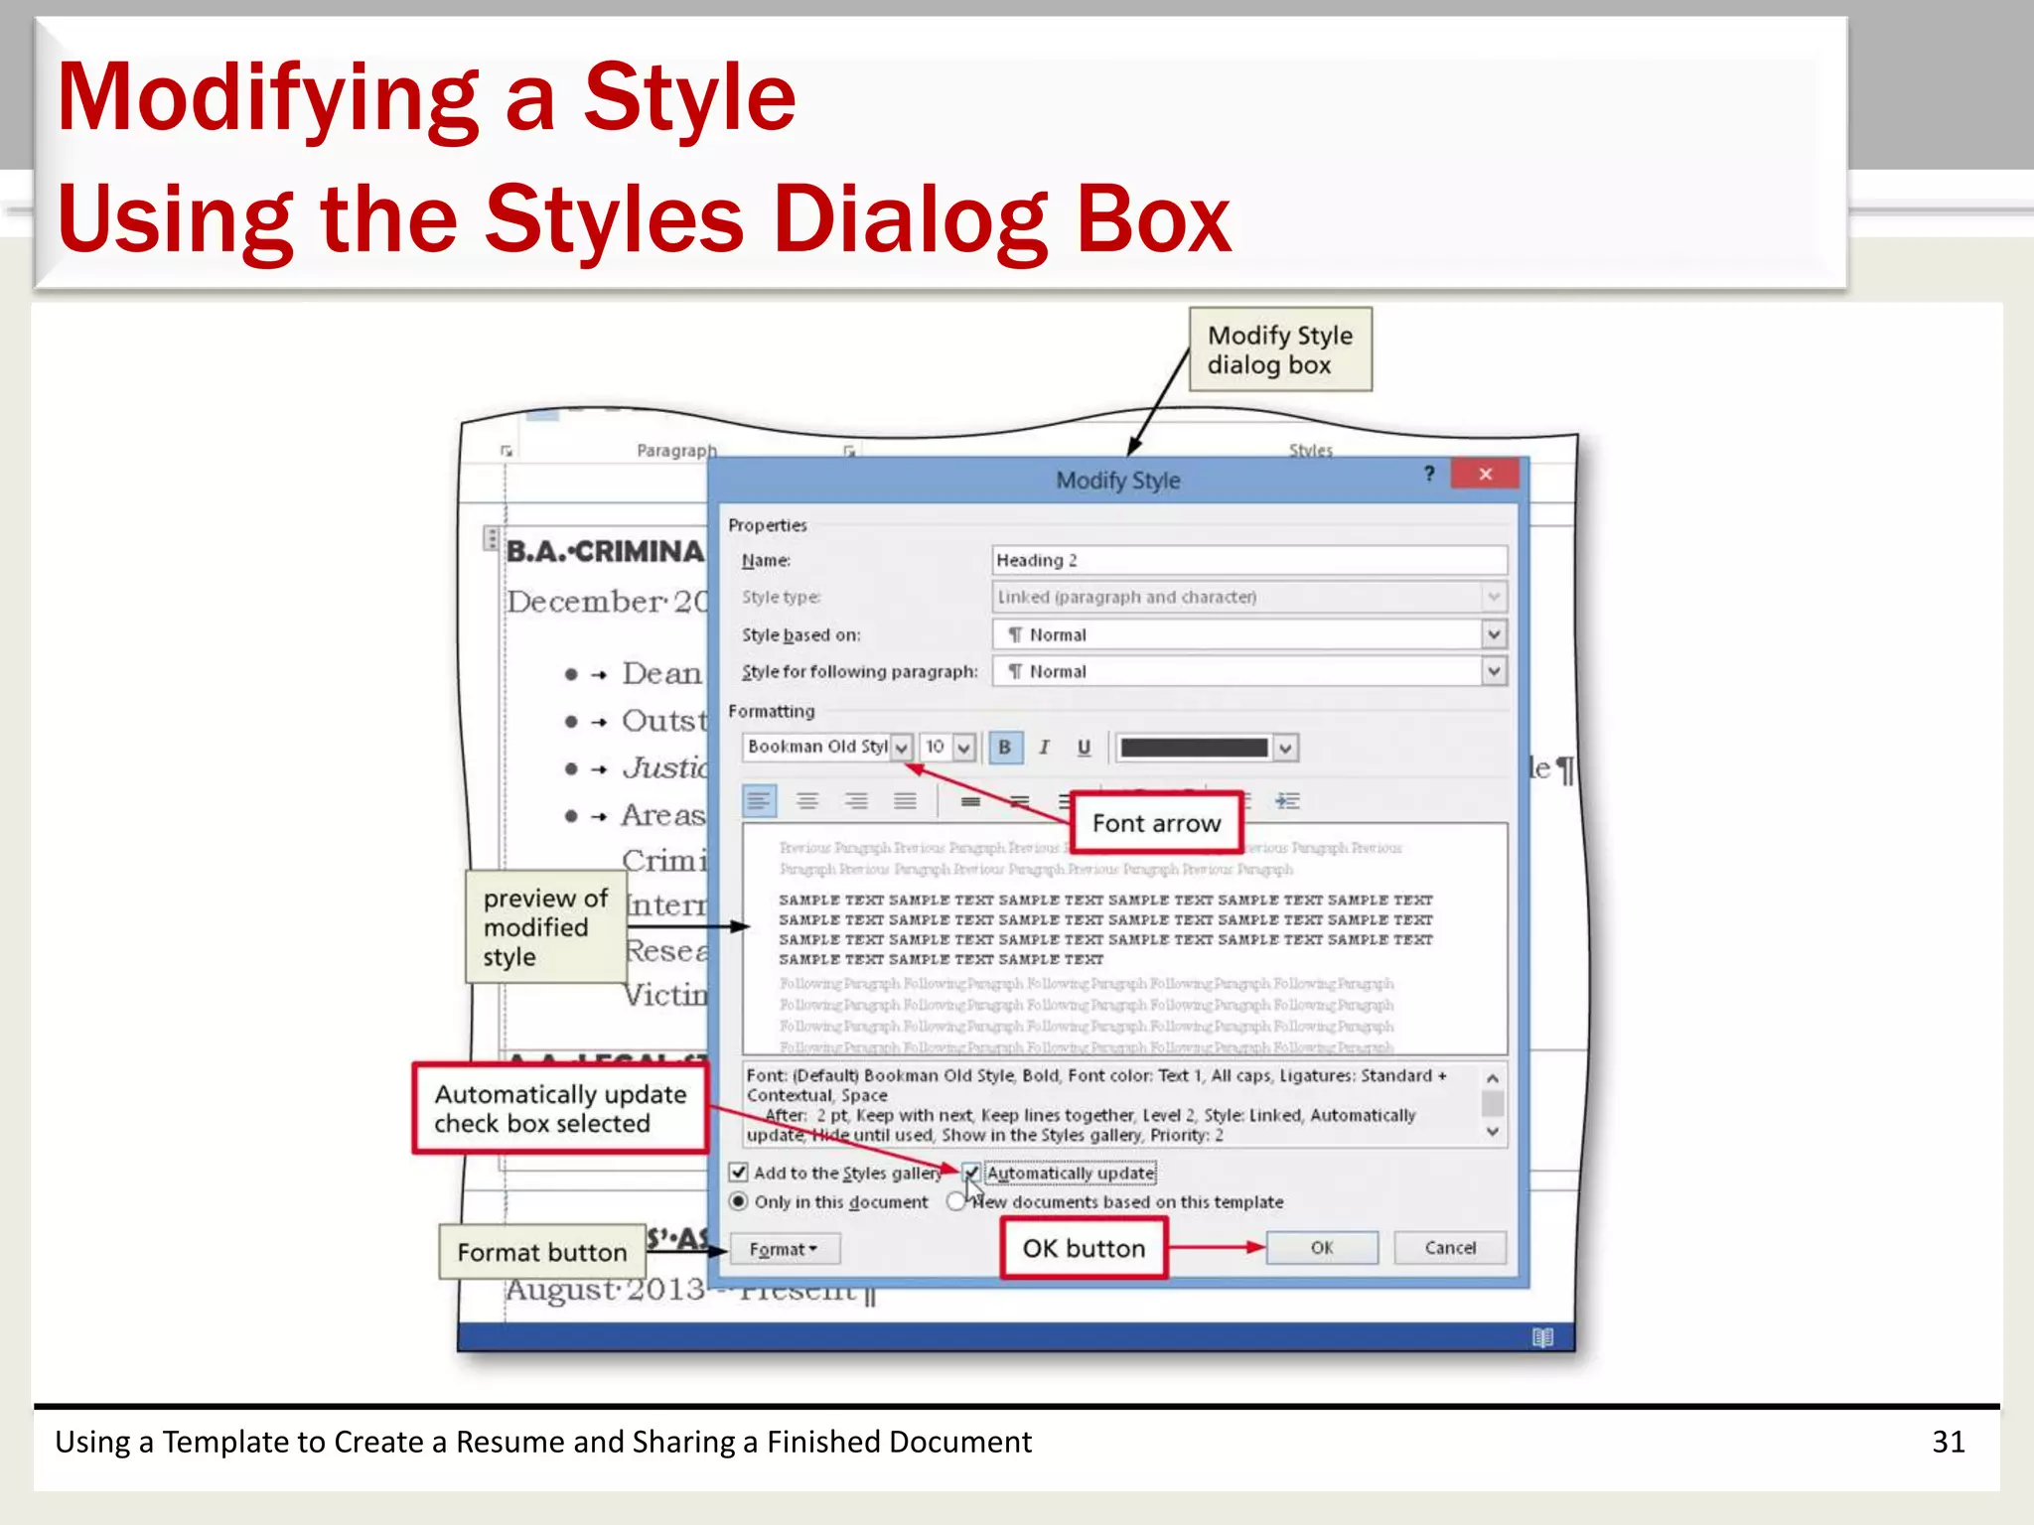Toggle Italic formatting button
The height and width of the screenshot is (1525, 2034).
[1044, 747]
